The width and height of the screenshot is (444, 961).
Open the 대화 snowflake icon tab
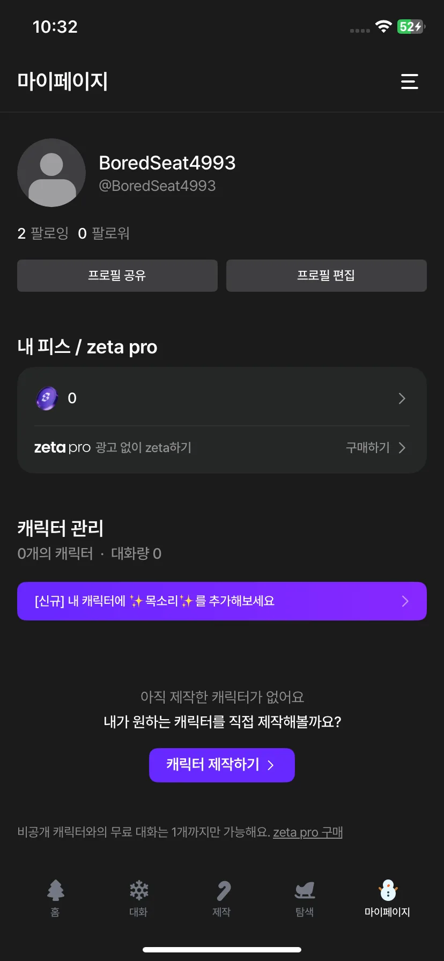138,898
